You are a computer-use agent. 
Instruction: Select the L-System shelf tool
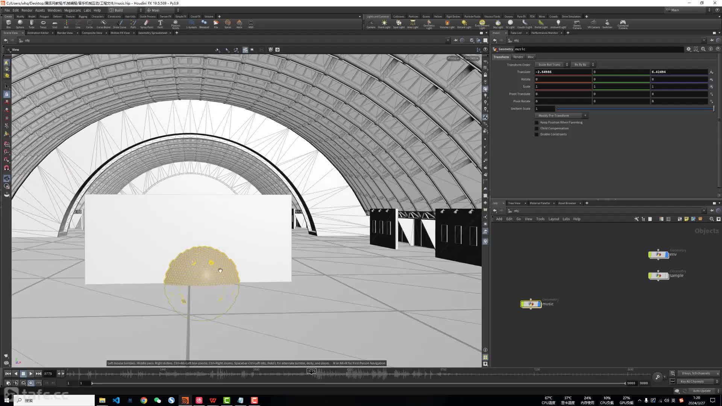(191, 24)
